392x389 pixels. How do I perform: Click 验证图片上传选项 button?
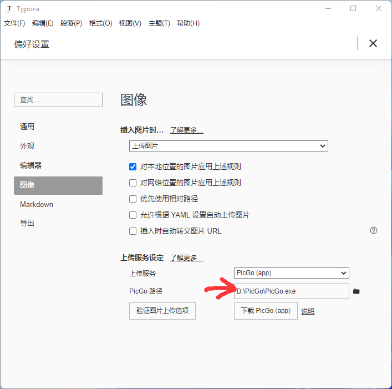pyautogui.click(x=162, y=311)
